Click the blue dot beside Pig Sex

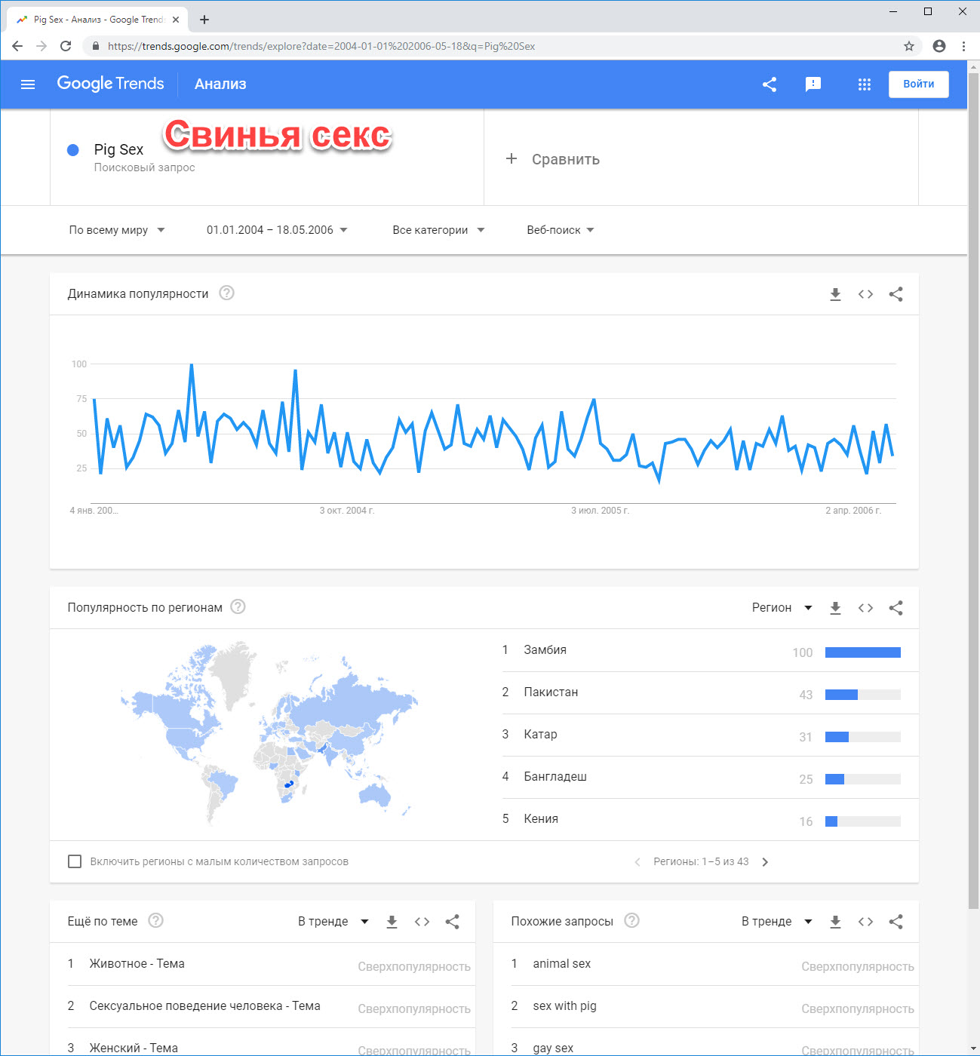tap(73, 150)
